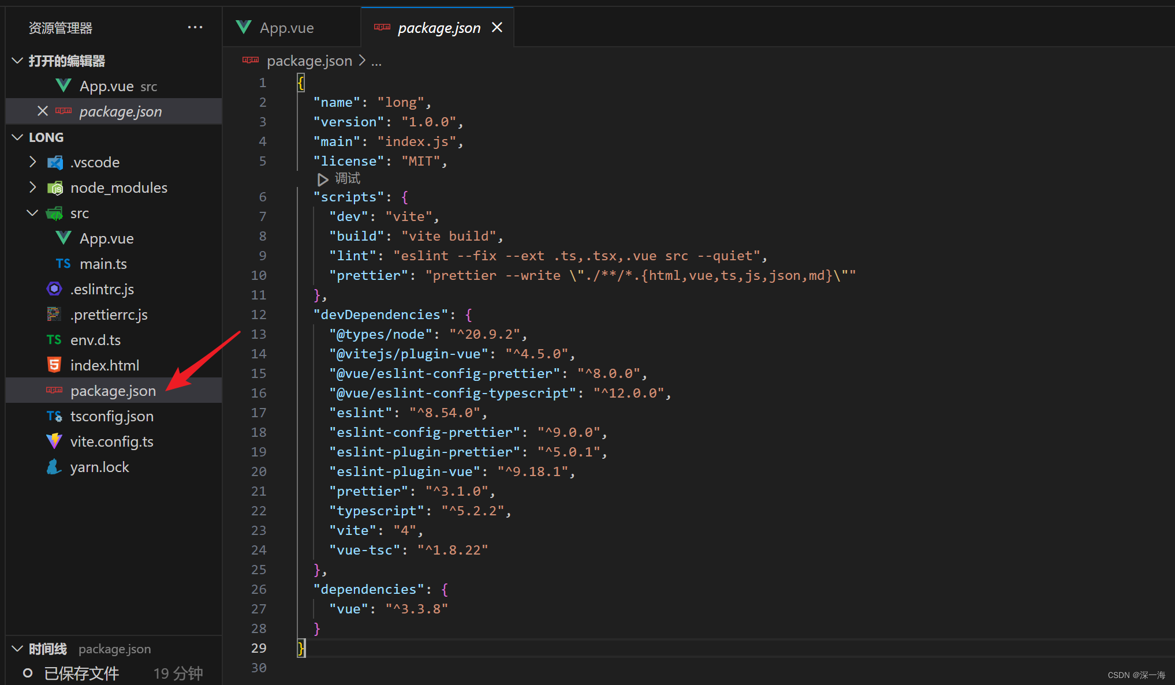Click the debug play icon above scripts
This screenshot has height=685, width=1175.
coord(323,179)
